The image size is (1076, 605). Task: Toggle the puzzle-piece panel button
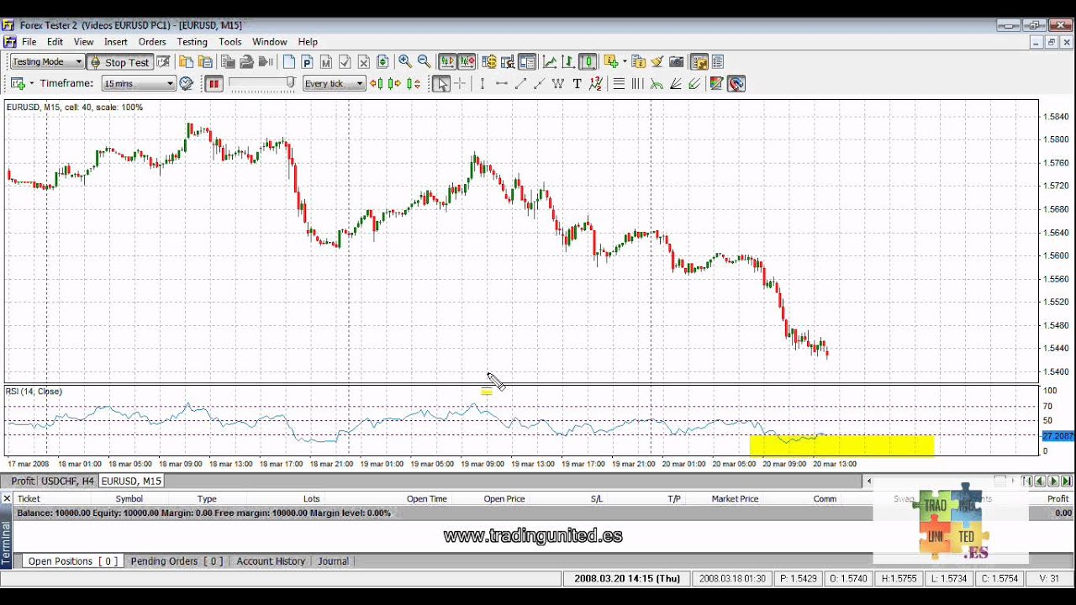[699, 61]
